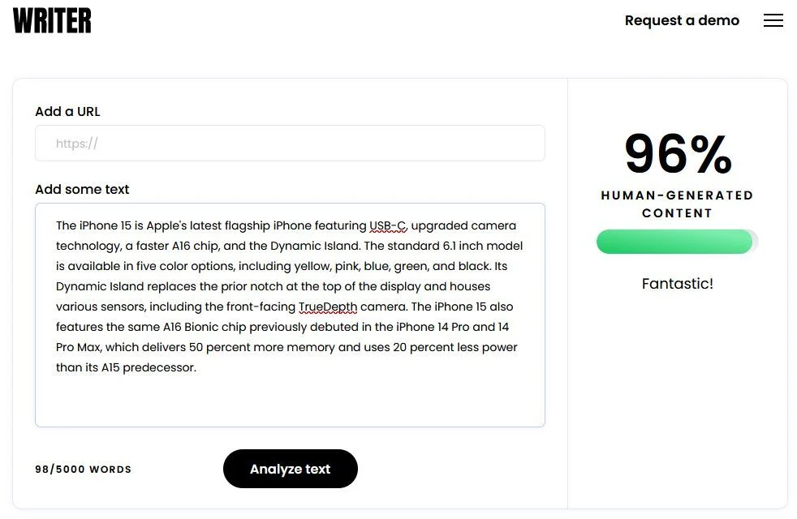
Task: Click the WRITER logo
Action: [x=52, y=21]
